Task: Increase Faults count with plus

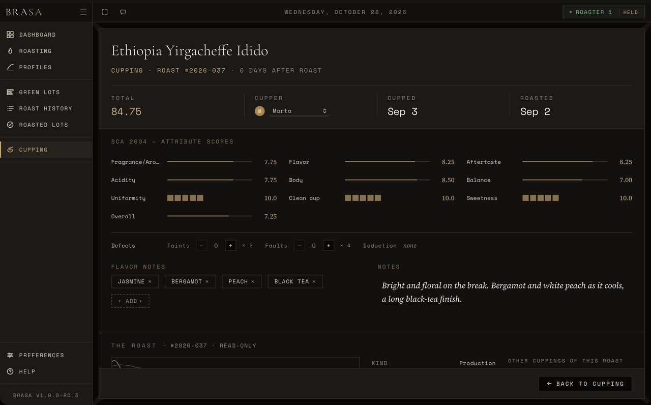Action: [x=329, y=246]
